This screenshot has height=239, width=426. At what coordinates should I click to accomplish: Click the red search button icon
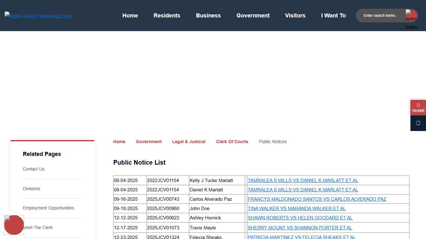pyautogui.click(x=411, y=16)
